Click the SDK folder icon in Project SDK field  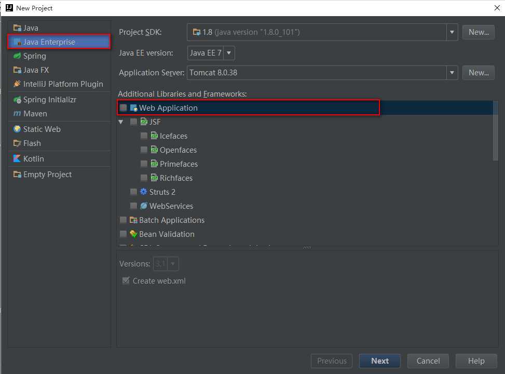point(197,32)
